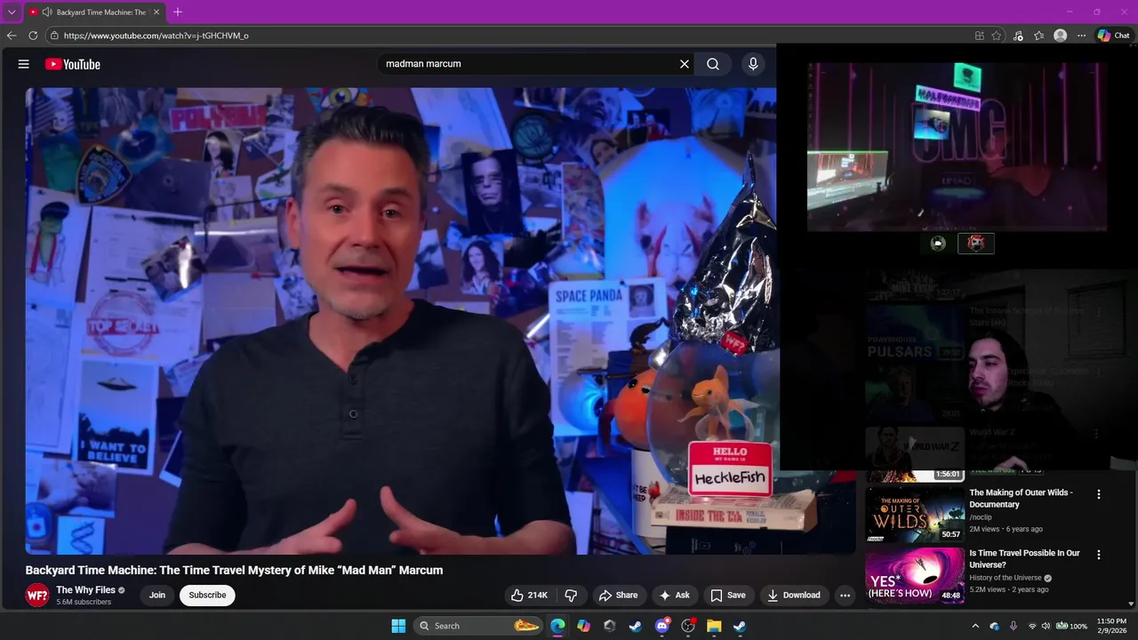
Task: Open The Why Files channel avatar
Action: pyautogui.click(x=37, y=596)
